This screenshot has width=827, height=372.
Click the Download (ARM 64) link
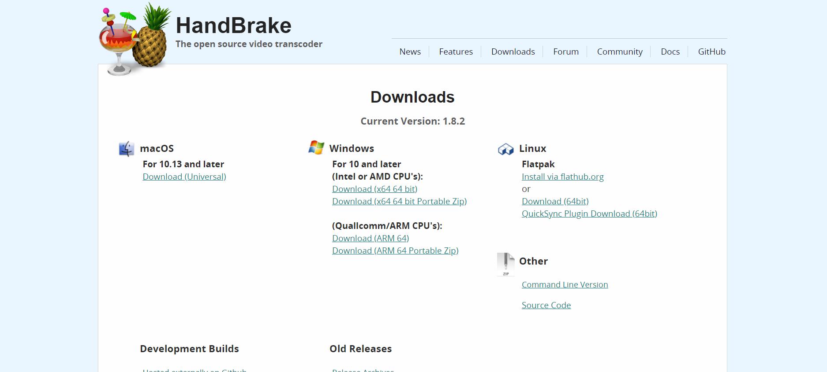370,238
